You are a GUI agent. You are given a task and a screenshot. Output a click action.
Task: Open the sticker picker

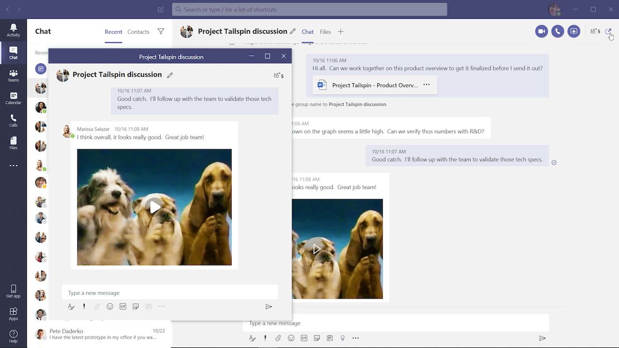pyautogui.click(x=316, y=338)
